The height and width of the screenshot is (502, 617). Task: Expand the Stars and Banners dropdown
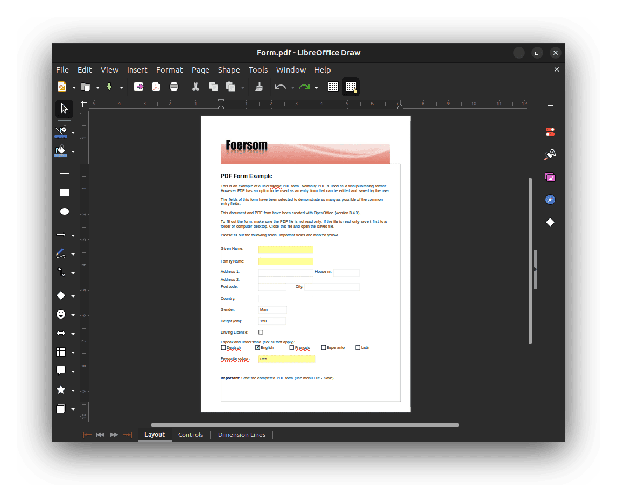(x=73, y=391)
